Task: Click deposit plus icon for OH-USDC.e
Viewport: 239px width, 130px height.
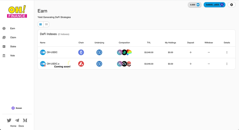Action: coord(190,64)
